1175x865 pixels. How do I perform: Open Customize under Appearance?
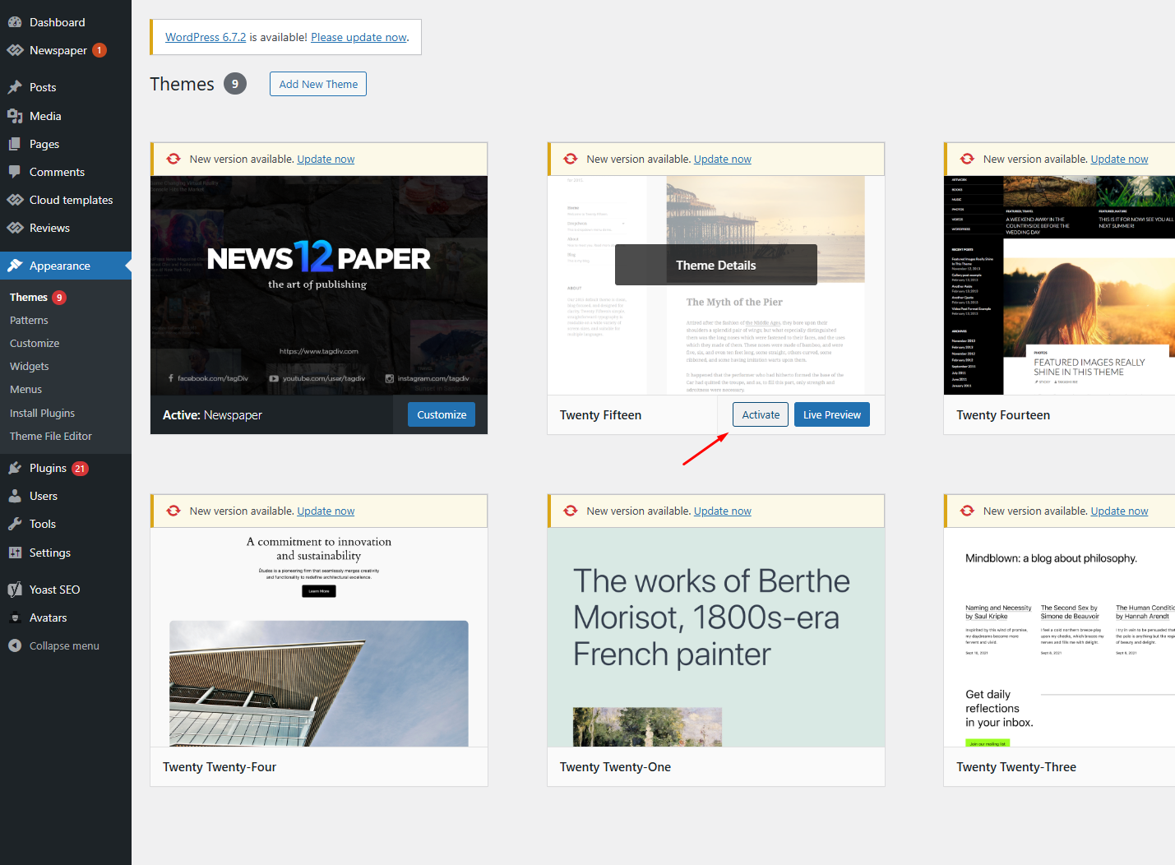tap(35, 343)
